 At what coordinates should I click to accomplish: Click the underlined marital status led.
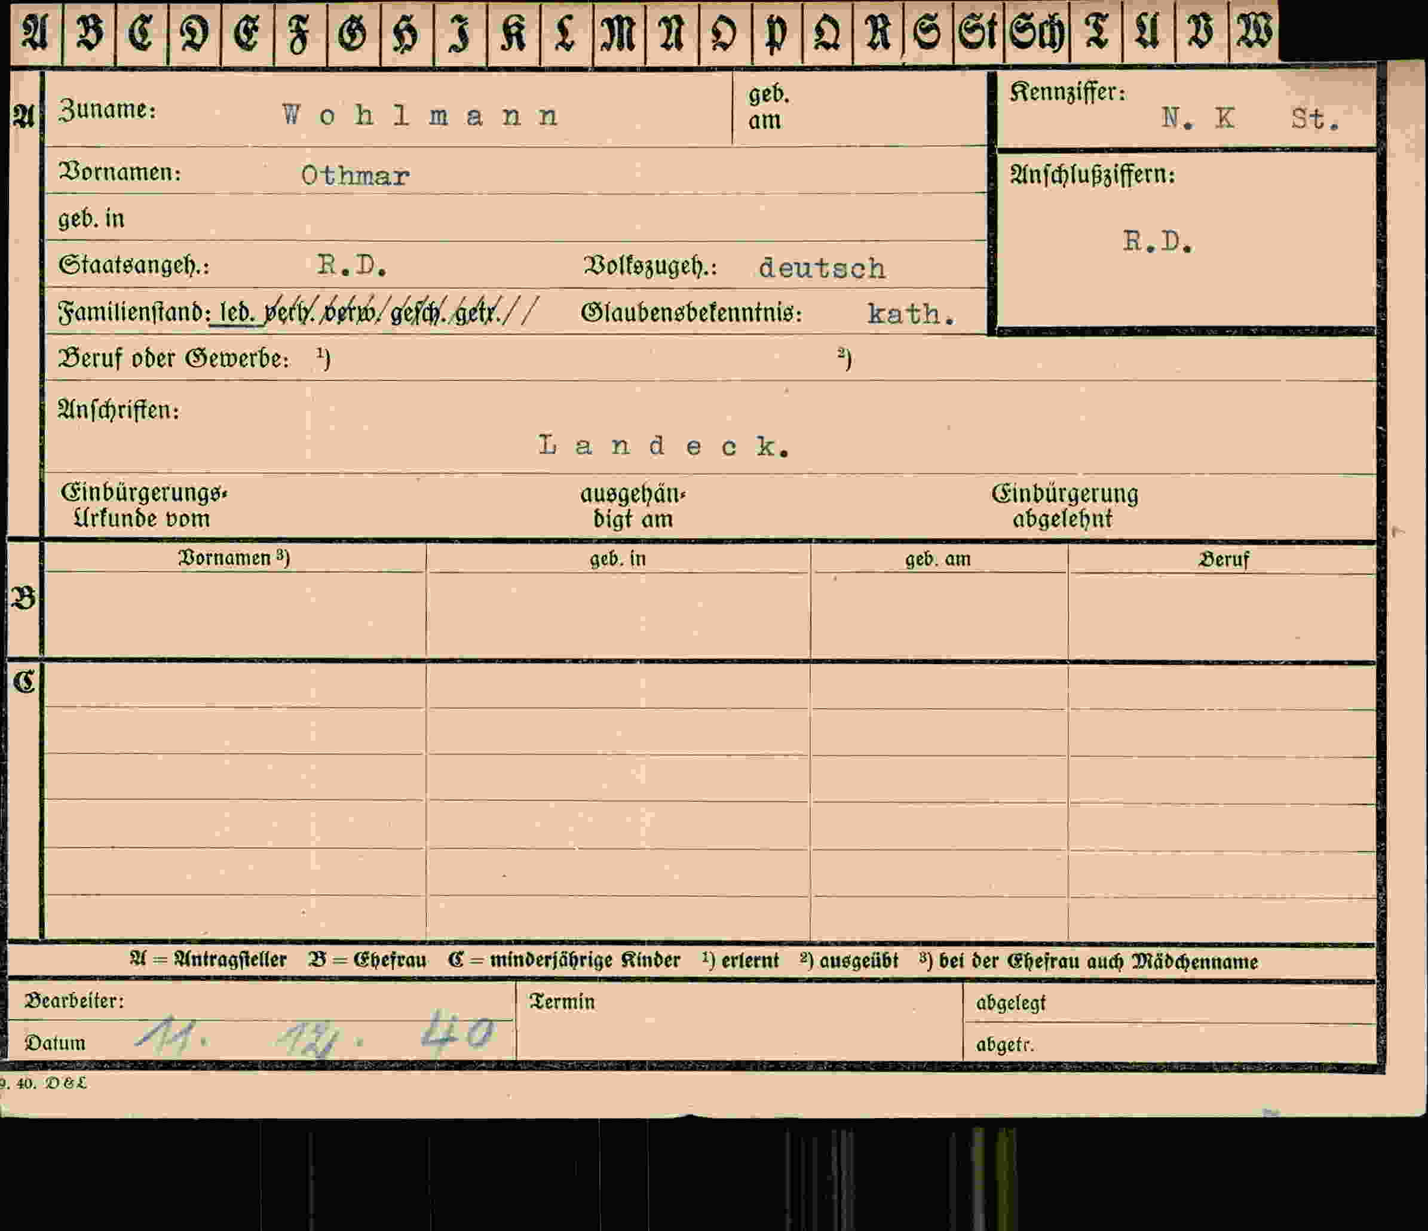[x=238, y=313]
